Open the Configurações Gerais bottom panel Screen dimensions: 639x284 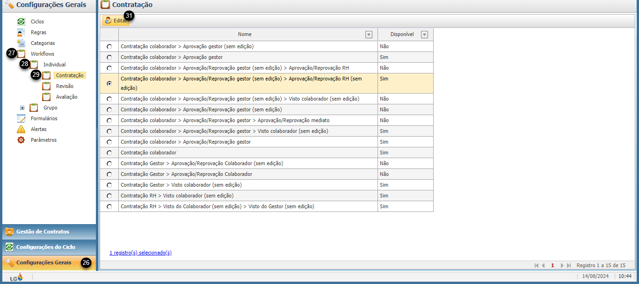click(49, 262)
